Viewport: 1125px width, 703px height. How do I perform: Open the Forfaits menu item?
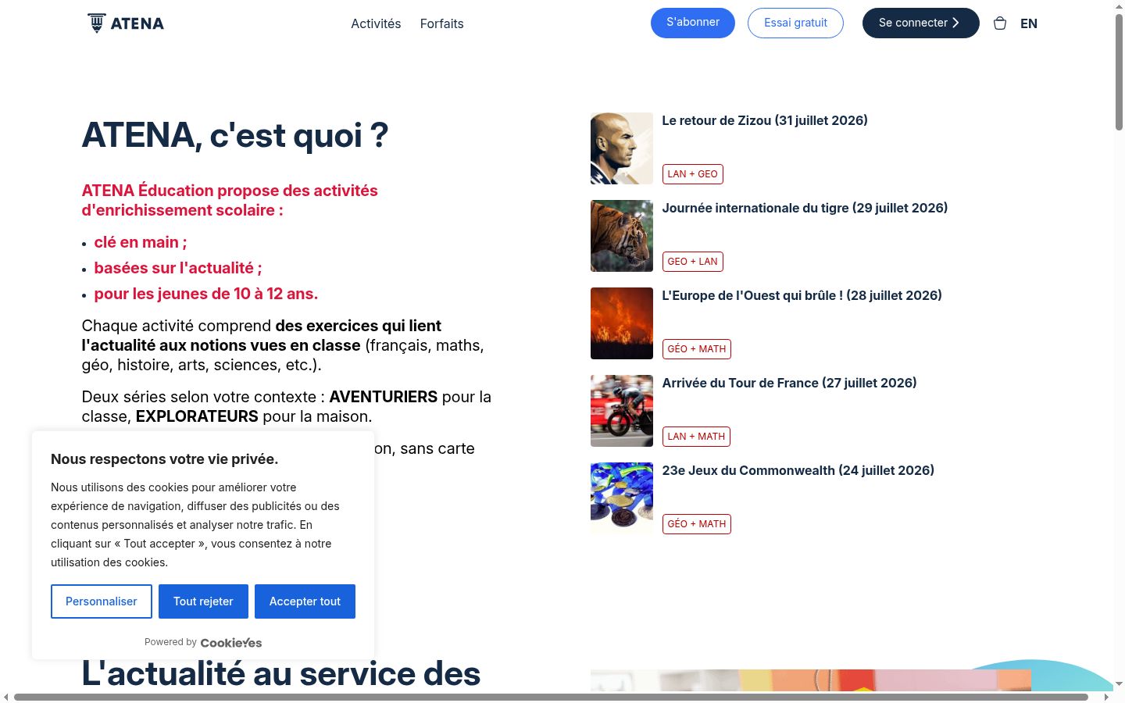[x=442, y=23]
